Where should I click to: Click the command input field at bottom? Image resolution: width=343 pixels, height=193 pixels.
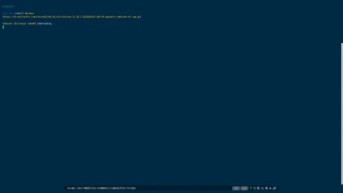(x=149, y=188)
